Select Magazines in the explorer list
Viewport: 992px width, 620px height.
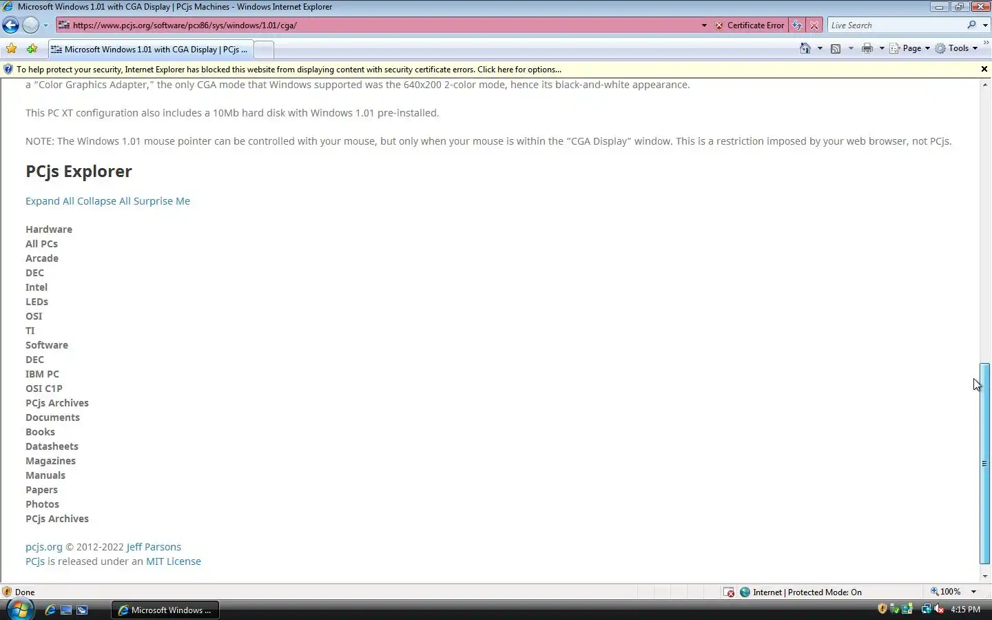point(50,461)
